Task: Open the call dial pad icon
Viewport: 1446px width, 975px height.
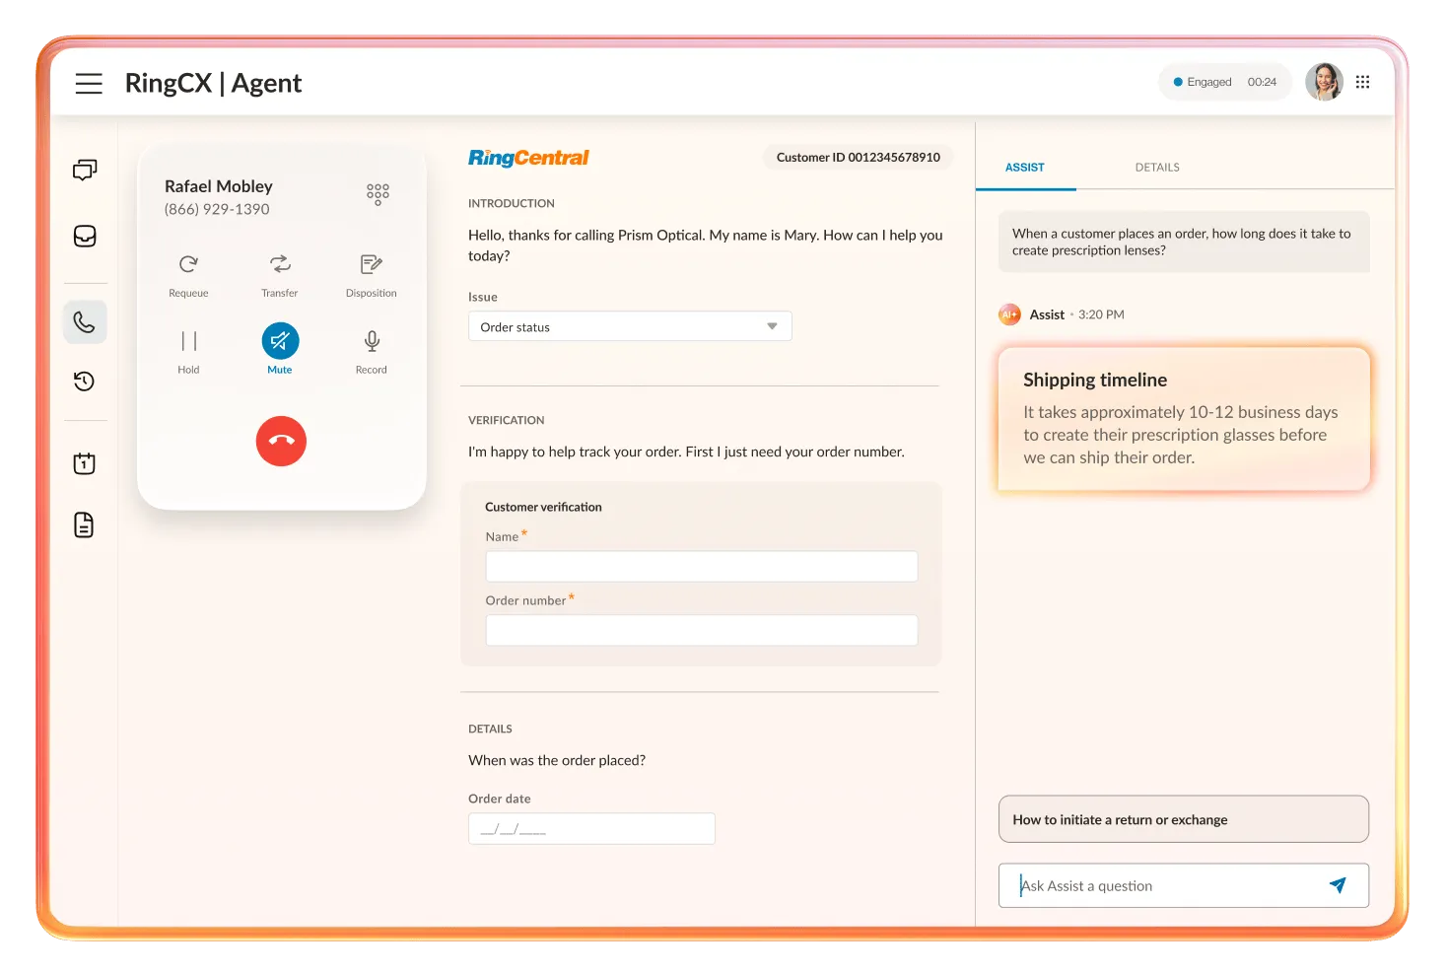Action: coord(378,193)
